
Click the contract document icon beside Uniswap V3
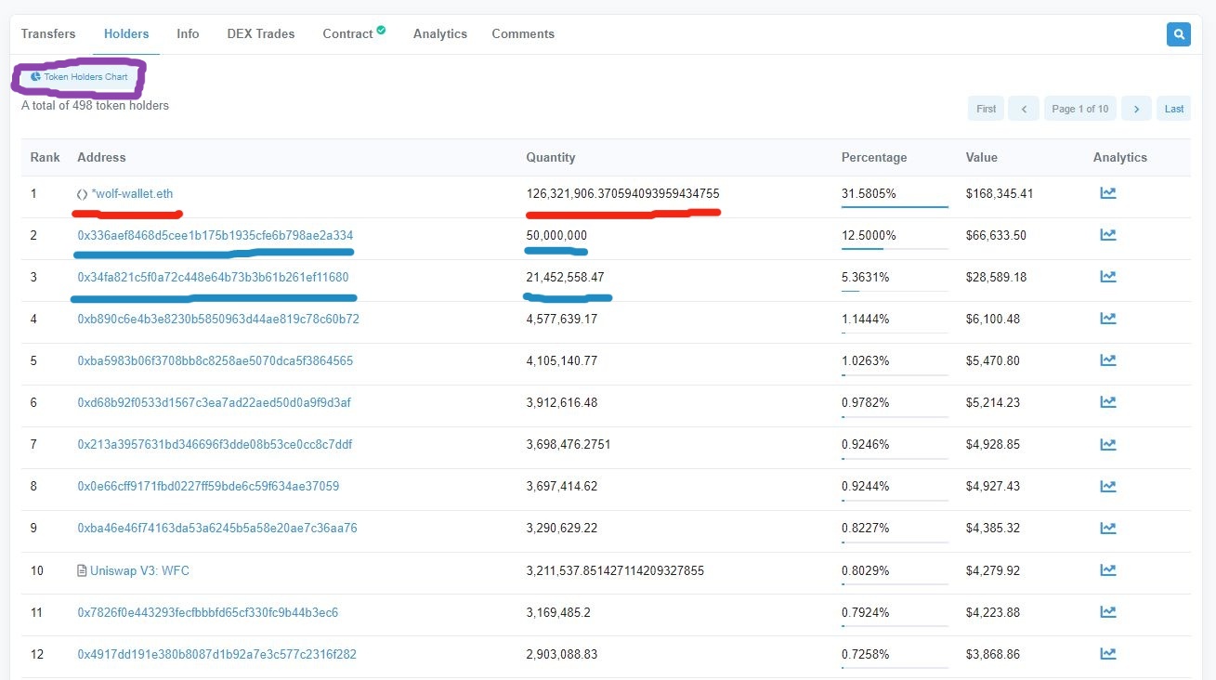[x=82, y=570]
